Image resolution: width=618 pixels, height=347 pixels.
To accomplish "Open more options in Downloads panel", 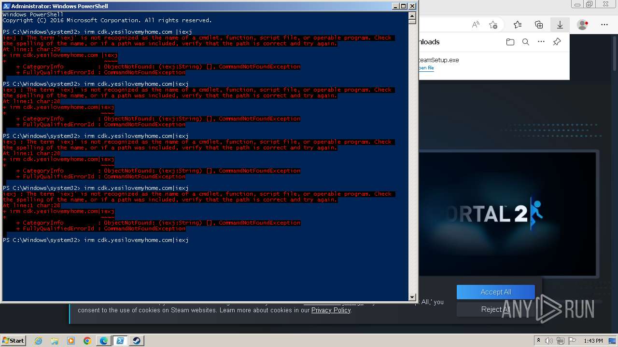I will pyautogui.click(x=541, y=42).
